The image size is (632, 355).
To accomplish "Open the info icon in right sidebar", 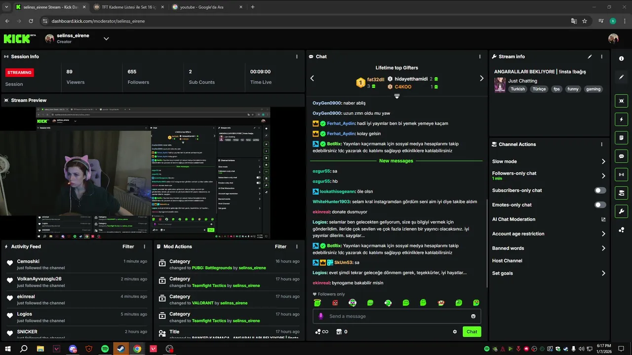I will coord(621,58).
